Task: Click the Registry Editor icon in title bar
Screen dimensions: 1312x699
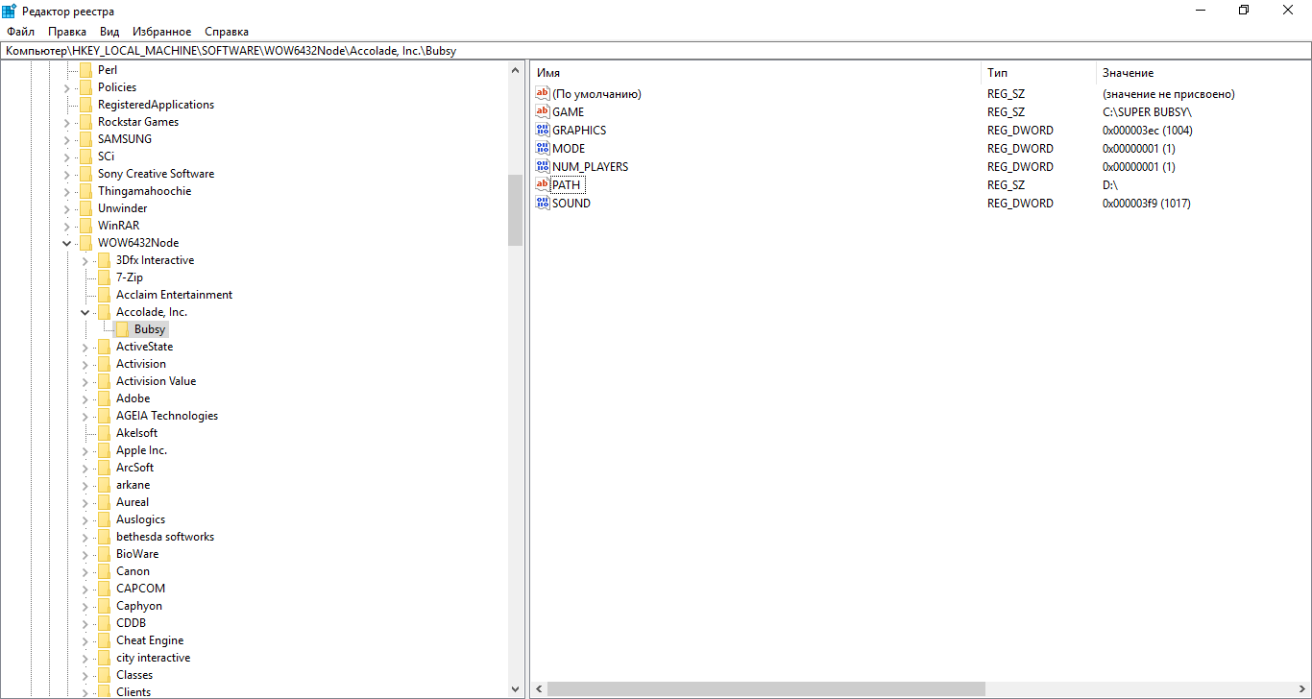Action: 10,11
